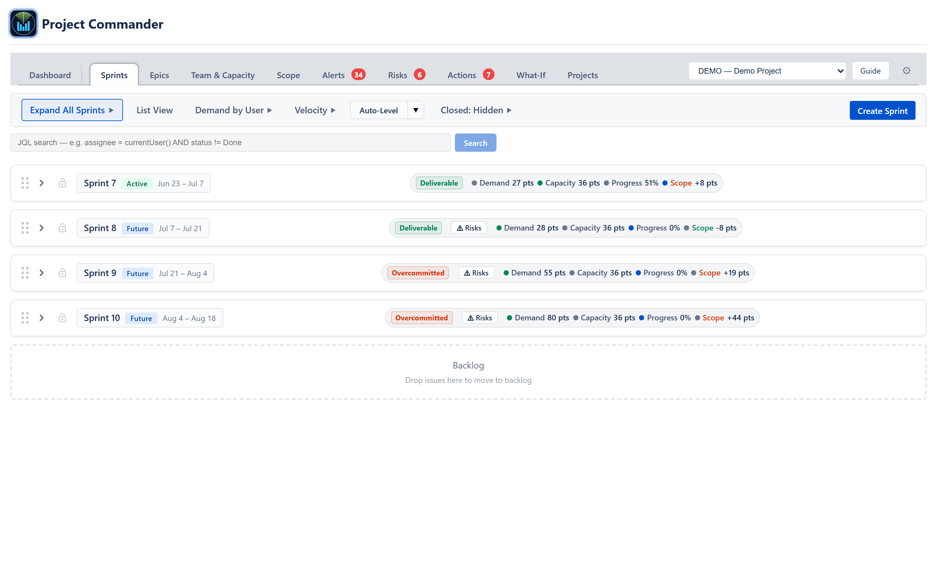Click the Sprint 8 title

coord(100,228)
